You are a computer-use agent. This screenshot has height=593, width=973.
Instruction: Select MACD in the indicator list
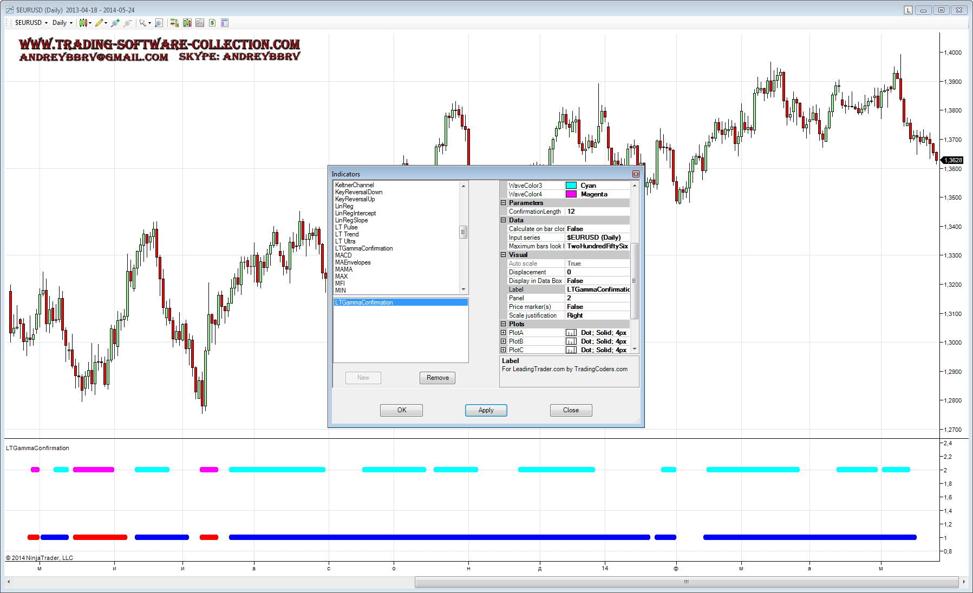(x=343, y=255)
